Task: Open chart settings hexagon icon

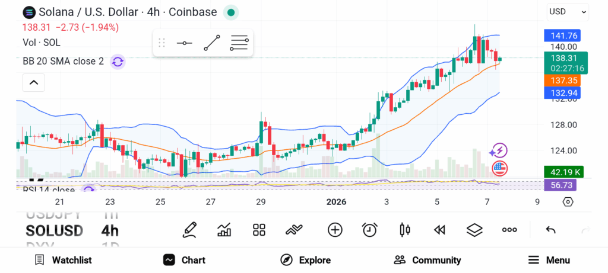Action: pos(568,202)
